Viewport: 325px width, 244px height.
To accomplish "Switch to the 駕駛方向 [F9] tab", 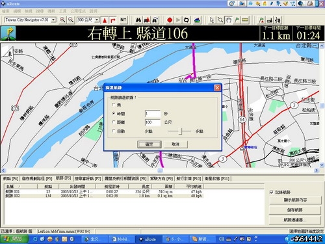I will (x=161, y=179).
